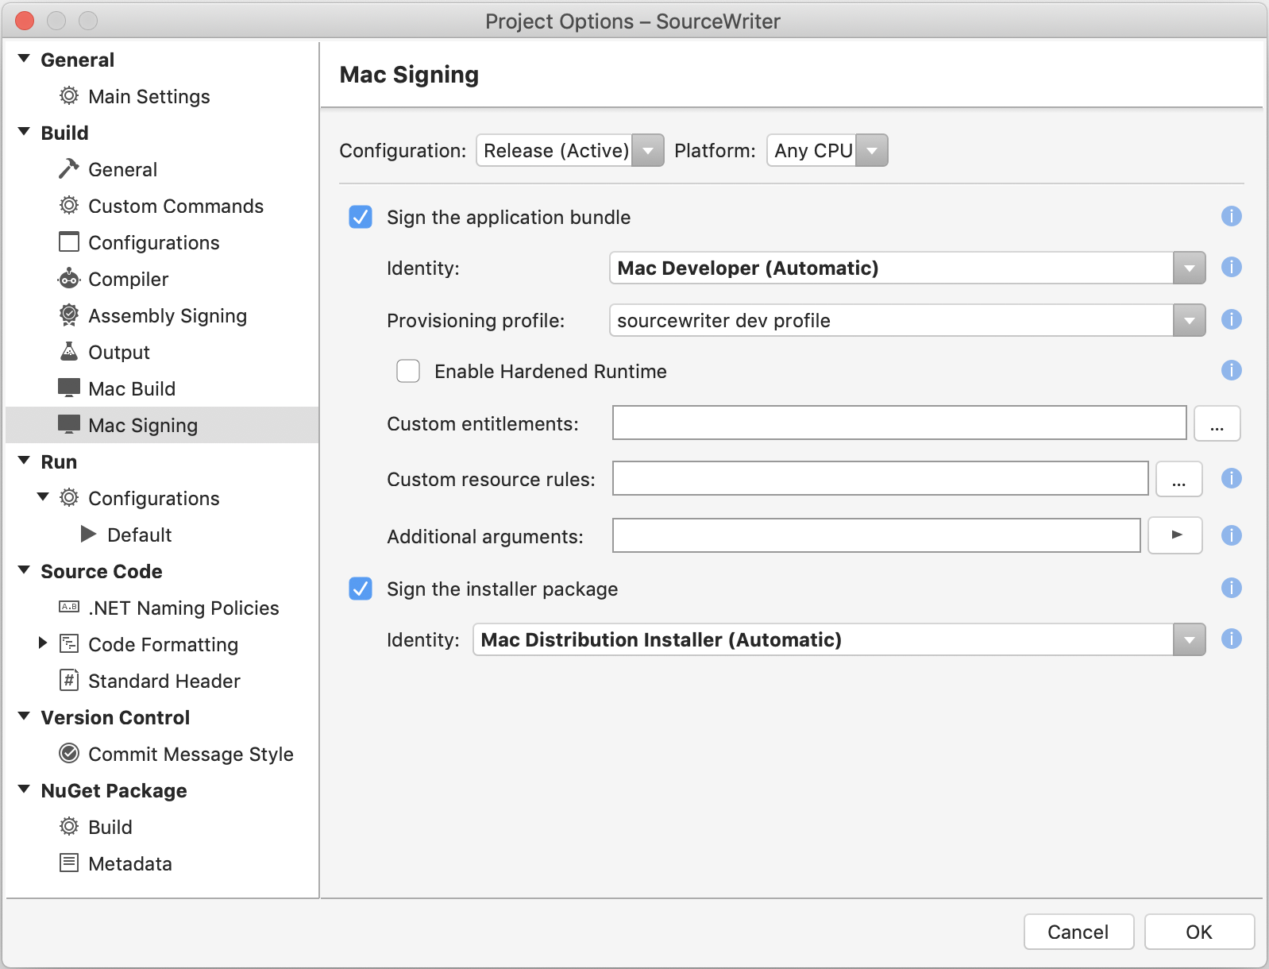Select Mac Build in the sidebar
The height and width of the screenshot is (969, 1269).
pyautogui.click(x=132, y=388)
